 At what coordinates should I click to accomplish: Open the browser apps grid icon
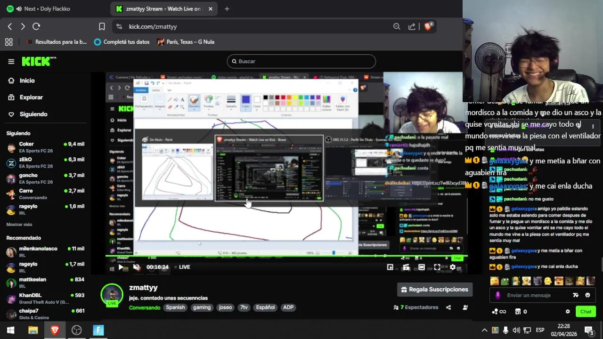coord(9,42)
